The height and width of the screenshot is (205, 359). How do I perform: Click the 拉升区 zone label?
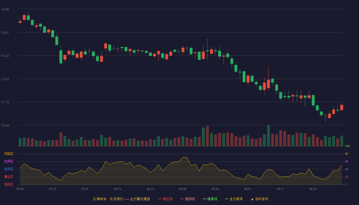tap(9, 169)
